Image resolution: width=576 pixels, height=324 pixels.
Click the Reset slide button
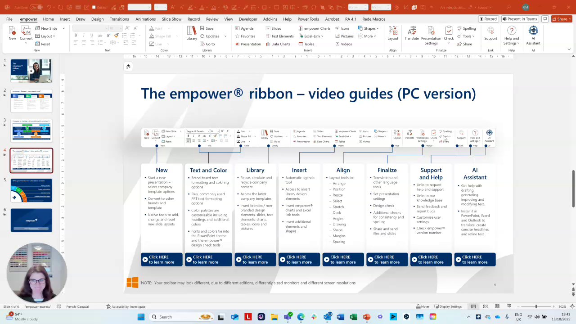pos(42,44)
